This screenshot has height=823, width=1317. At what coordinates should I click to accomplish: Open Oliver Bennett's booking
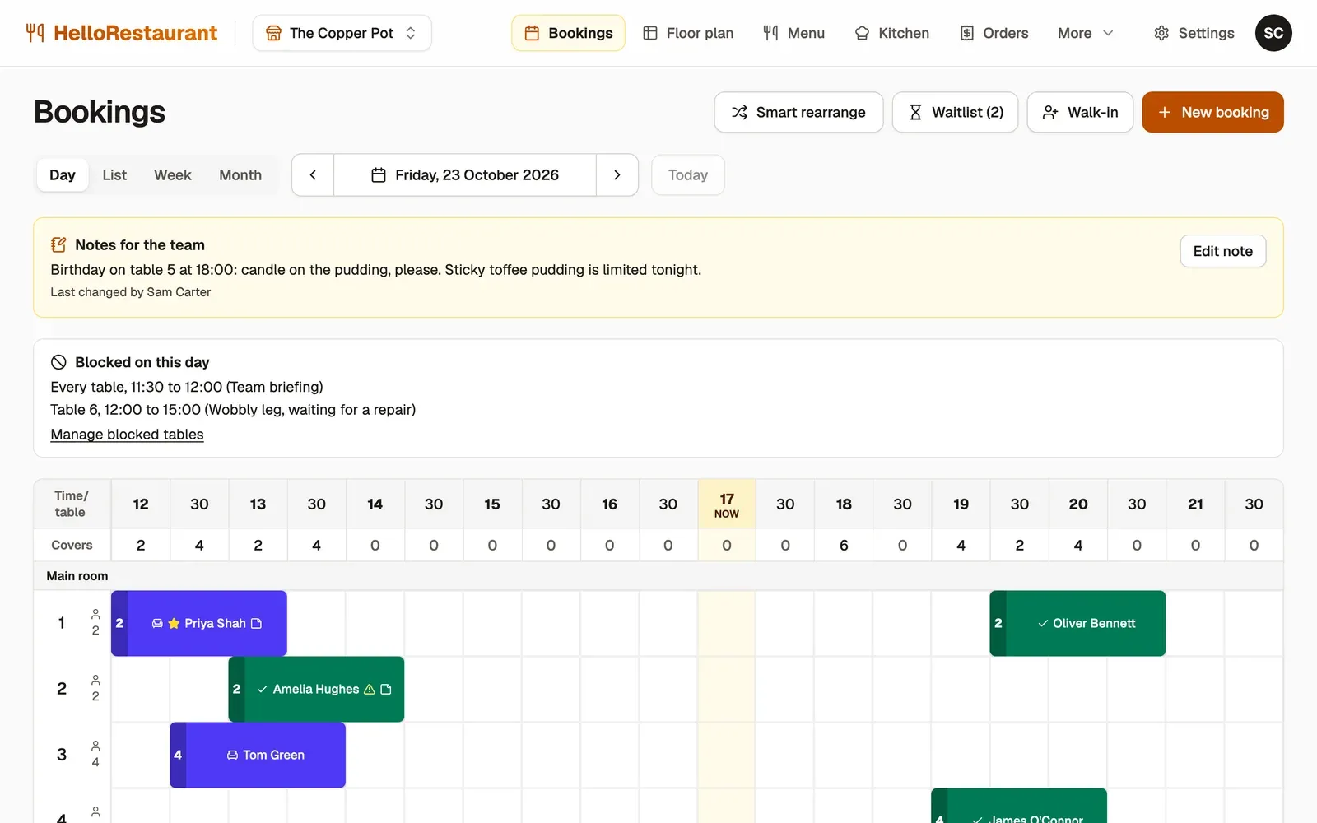(1077, 623)
